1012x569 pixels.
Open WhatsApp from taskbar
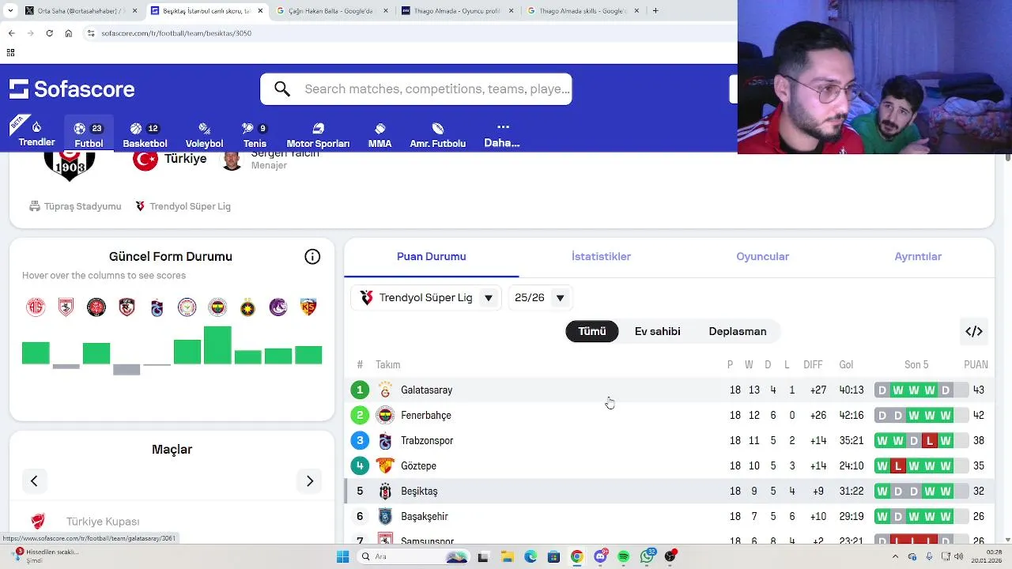[648, 557]
